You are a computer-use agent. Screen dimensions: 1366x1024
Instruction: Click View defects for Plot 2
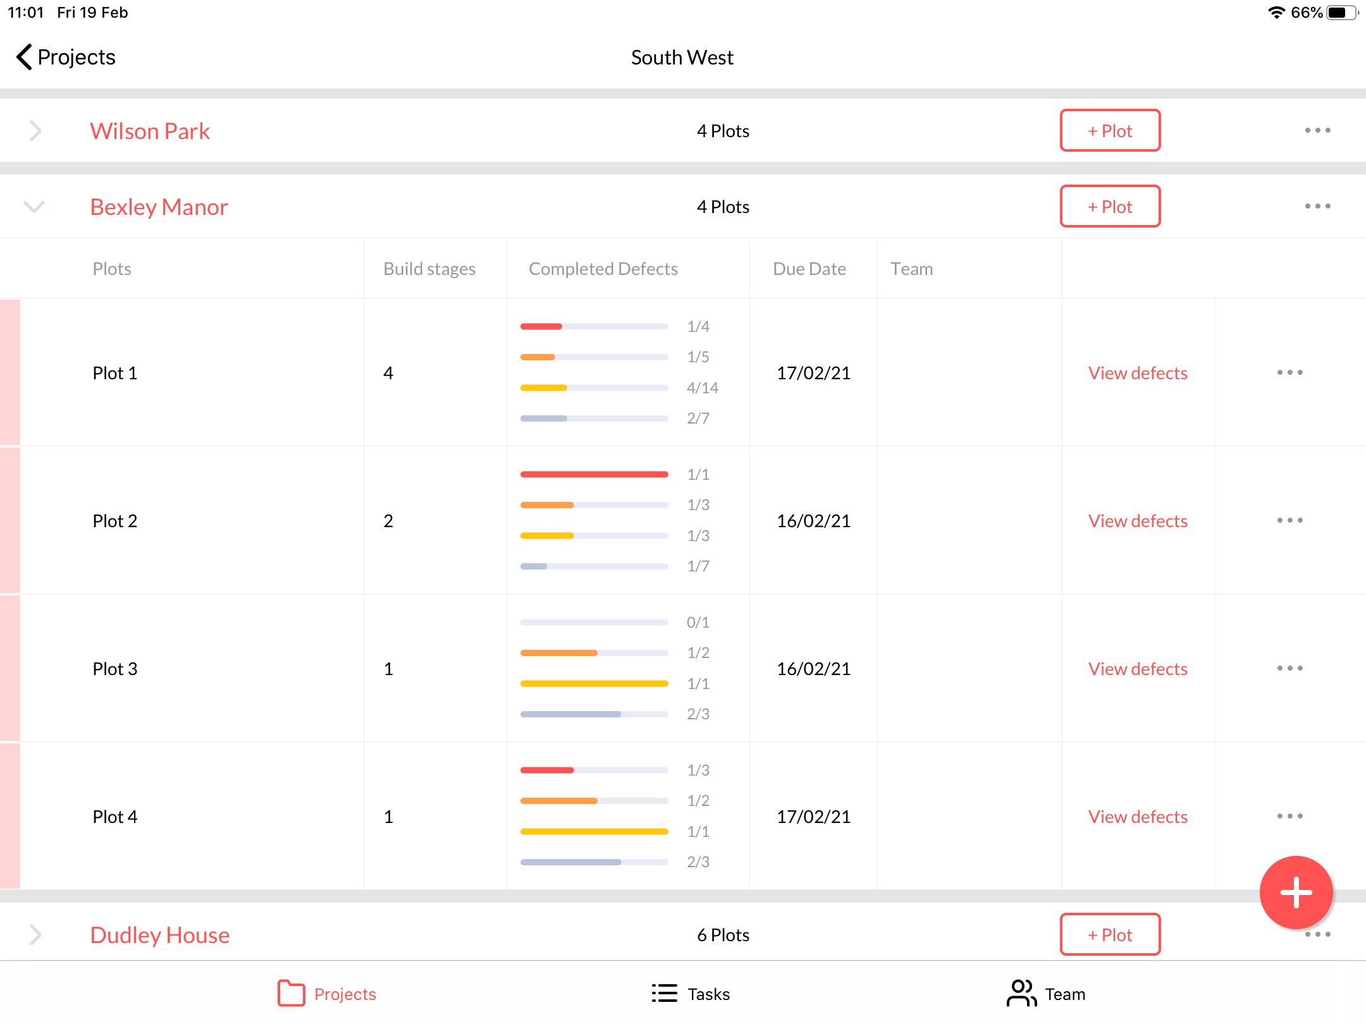coord(1138,520)
